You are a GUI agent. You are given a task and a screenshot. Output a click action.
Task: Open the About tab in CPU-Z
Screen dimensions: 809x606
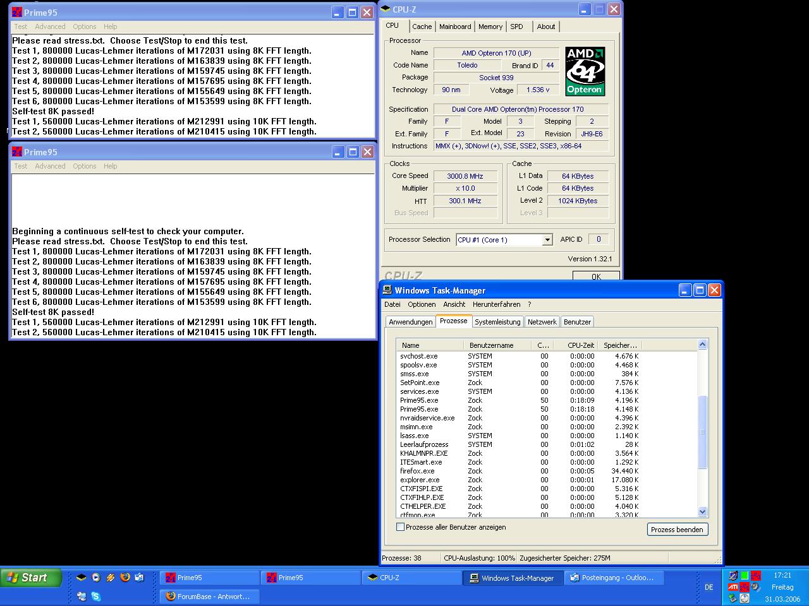pos(546,27)
